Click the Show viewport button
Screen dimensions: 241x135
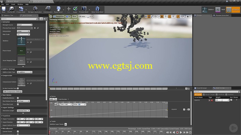click(74, 16)
